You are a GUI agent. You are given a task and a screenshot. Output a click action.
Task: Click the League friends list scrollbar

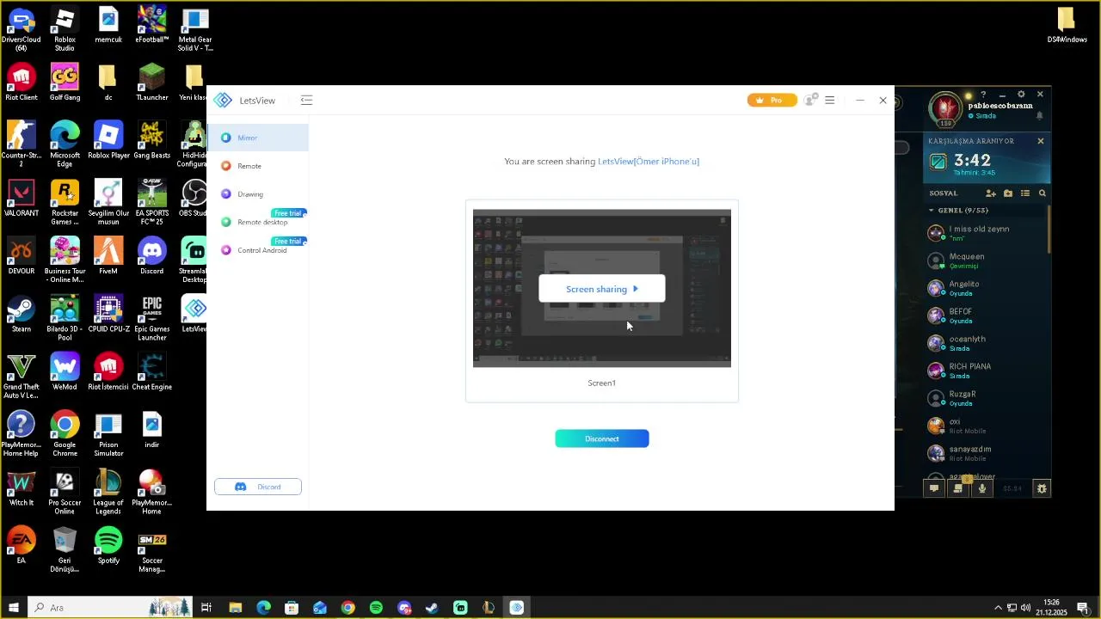1049,230
